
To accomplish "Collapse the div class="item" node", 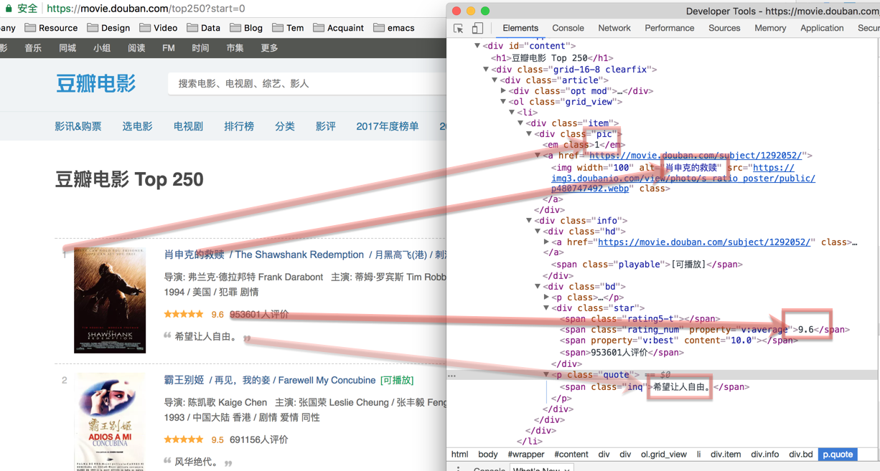I will [x=520, y=123].
